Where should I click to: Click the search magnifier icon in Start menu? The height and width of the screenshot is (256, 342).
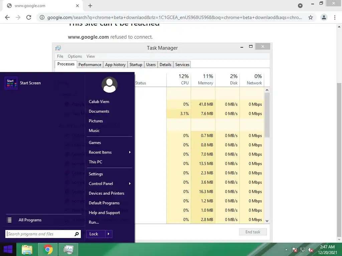76,234
